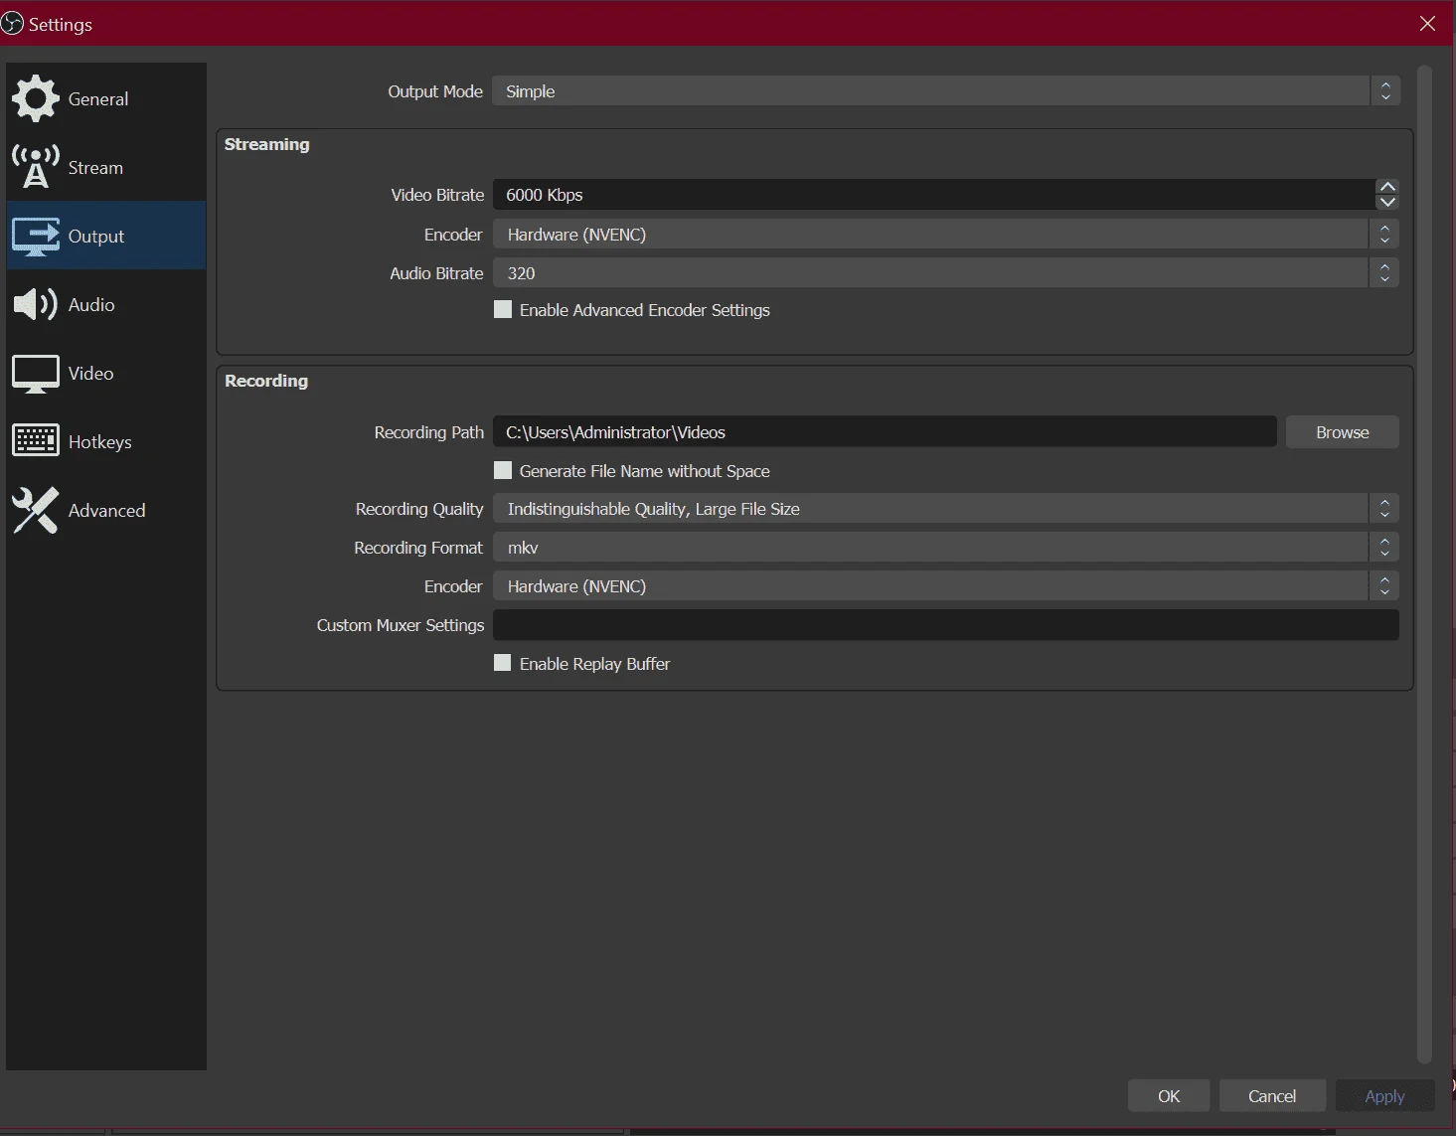Click the Video Bitrate label
1456x1136 pixels.
coord(437,195)
